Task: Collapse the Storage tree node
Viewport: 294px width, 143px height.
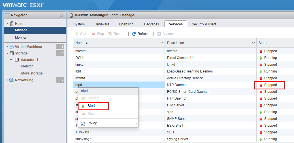Action: [x=7, y=53]
